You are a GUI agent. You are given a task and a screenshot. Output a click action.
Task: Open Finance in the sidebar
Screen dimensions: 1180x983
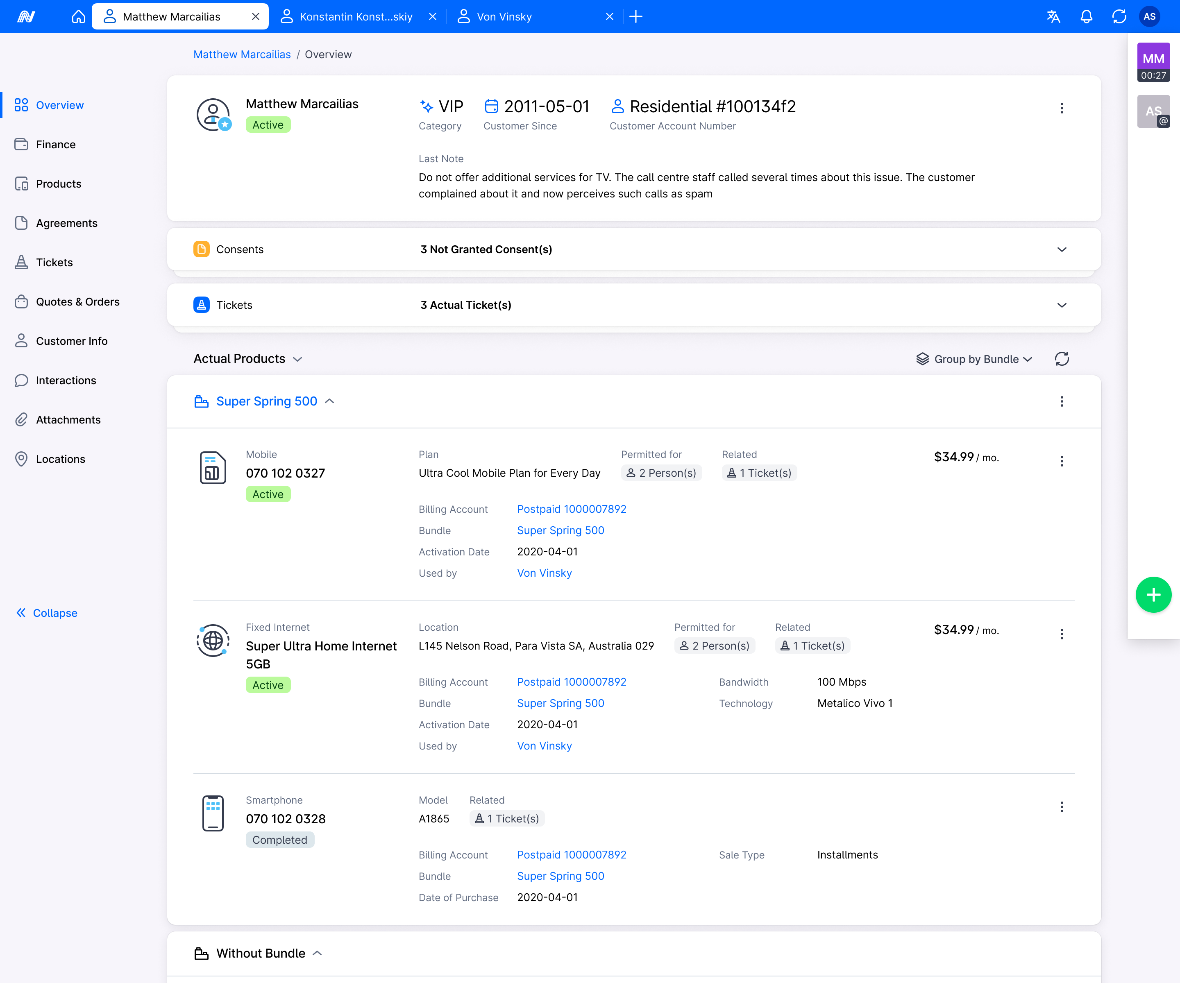[55, 144]
